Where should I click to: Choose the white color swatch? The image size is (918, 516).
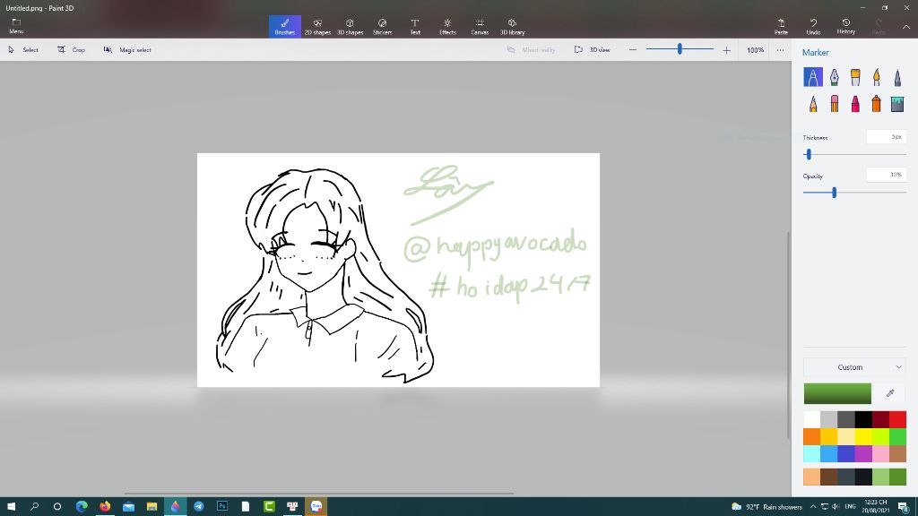pos(811,419)
